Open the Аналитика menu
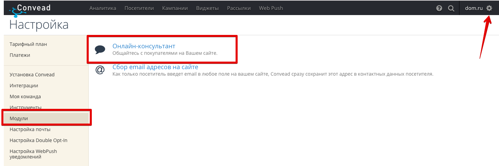This screenshot has height=166, width=499. click(103, 8)
